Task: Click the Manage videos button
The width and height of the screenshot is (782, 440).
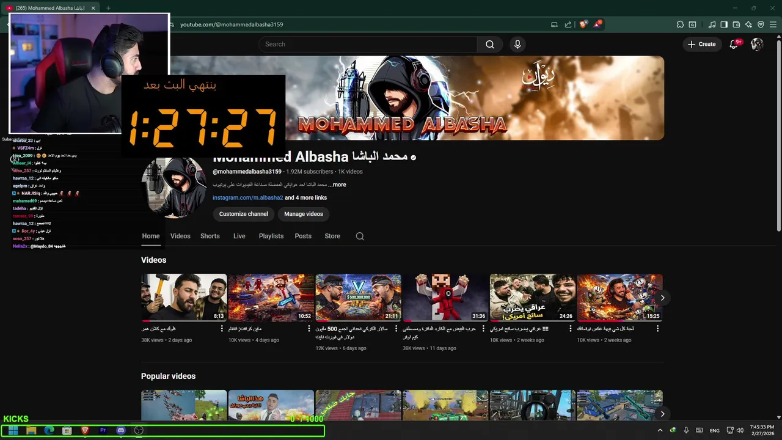Action: click(304, 214)
